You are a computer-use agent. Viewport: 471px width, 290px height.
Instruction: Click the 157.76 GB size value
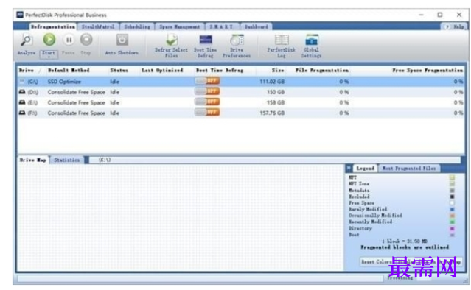[x=272, y=113]
